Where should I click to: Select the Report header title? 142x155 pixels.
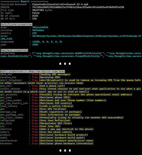tap(25, 2)
